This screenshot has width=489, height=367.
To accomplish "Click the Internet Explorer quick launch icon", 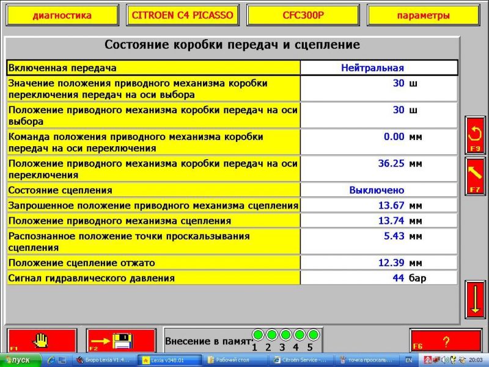I will coord(52,360).
